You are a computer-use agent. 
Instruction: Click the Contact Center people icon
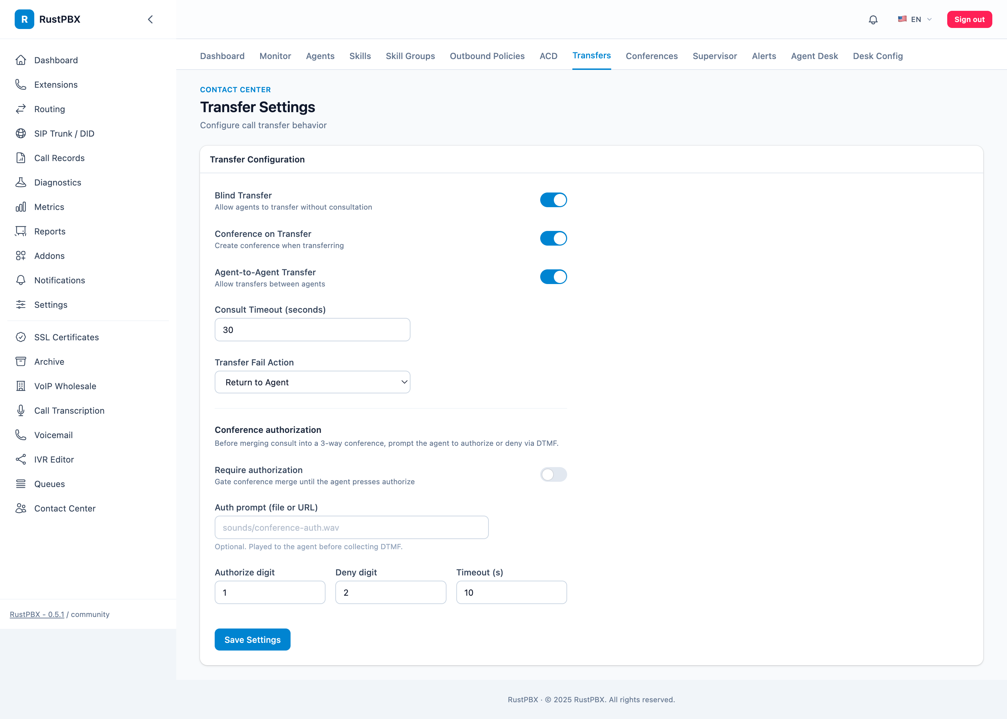point(21,508)
